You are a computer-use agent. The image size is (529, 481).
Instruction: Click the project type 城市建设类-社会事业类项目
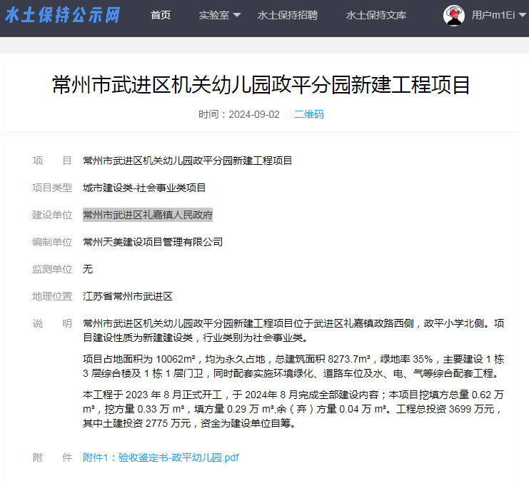tap(144, 188)
